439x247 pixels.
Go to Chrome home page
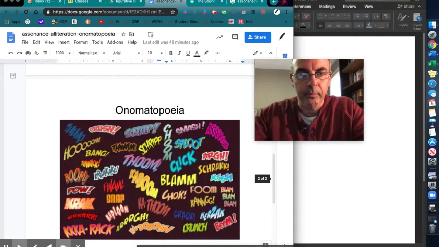(x=36, y=12)
